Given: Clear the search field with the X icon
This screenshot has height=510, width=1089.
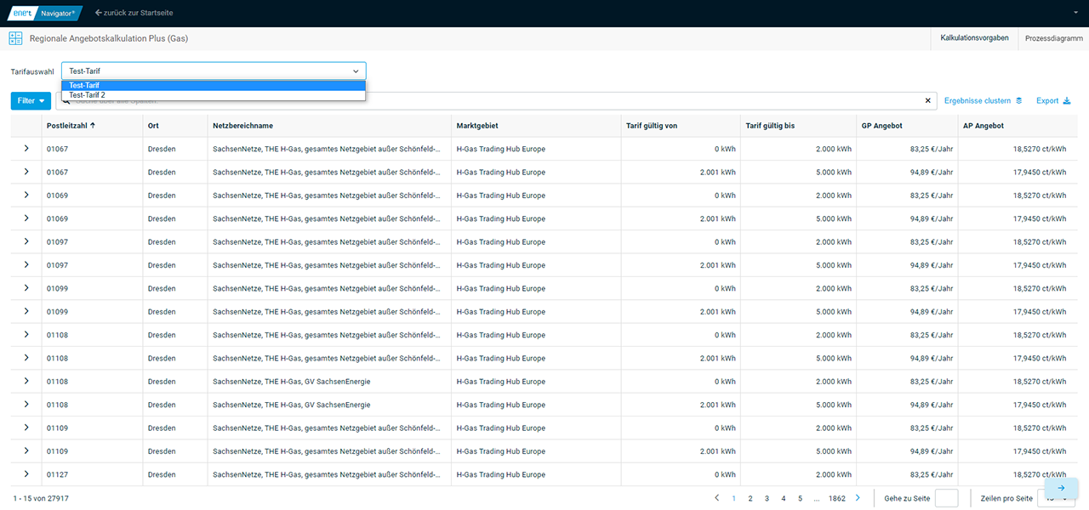Looking at the screenshot, I should (928, 101).
